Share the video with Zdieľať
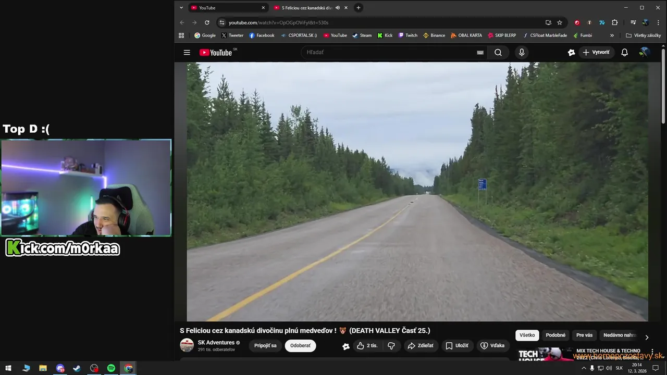 click(421, 346)
